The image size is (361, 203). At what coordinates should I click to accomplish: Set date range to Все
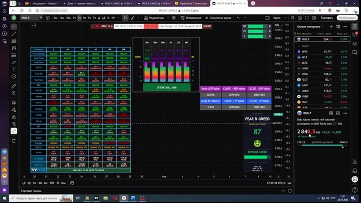tap(63, 183)
